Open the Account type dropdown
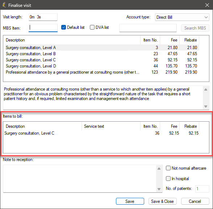213x209 pixels. click(x=182, y=17)
